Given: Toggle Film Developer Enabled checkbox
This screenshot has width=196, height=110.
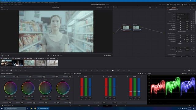Looking at the screenshot, I should coord(177,43).
